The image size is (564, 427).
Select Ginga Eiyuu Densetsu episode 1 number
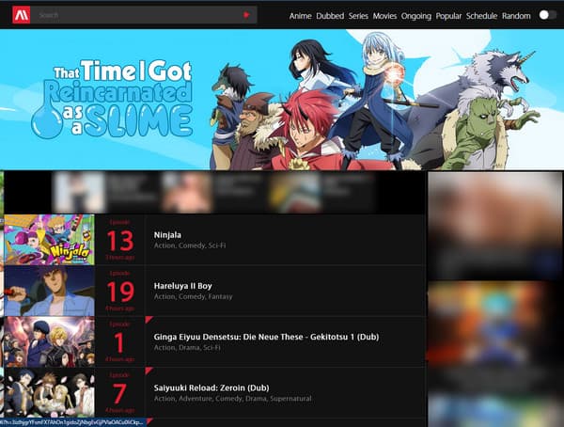point(119,342)
